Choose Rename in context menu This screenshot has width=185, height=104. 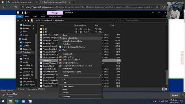pyautogui.click(x=65, y=92)
